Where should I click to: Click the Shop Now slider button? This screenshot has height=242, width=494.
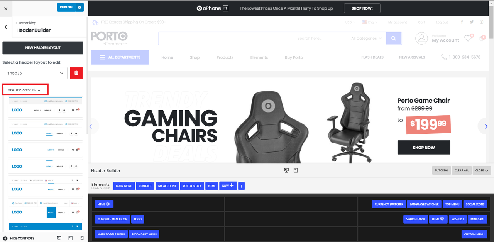424,147
